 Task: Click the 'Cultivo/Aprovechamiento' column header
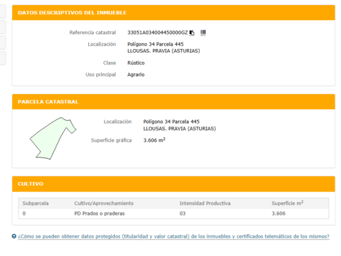104,203
